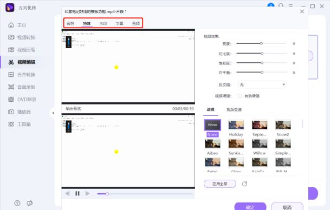Select the video speed sub-tab
The width and height of the screenshot is (330, 210).
(x=234, y=110)
